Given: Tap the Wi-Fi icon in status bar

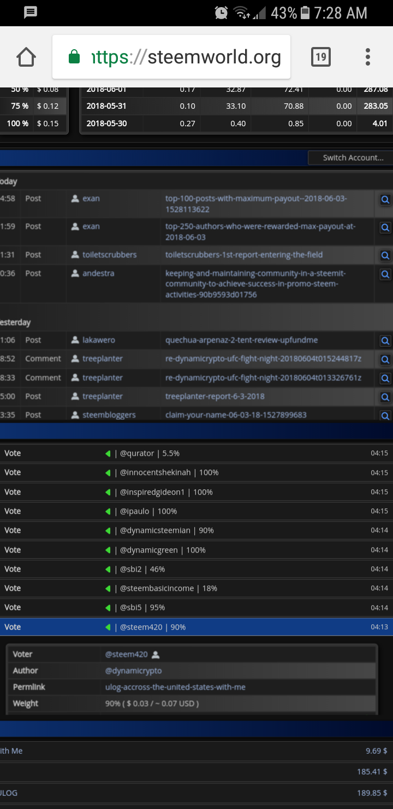Looking at the screenshot, I should 241,13.
